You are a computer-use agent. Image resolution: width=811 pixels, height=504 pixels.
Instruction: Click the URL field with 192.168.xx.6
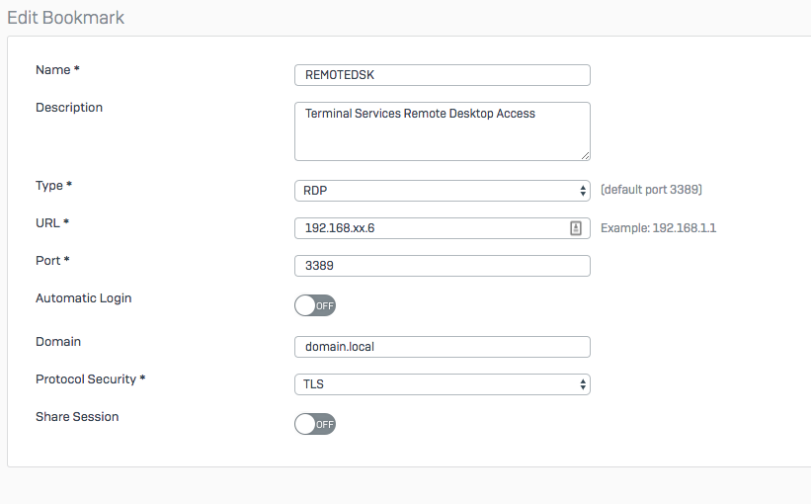[430, 228]
